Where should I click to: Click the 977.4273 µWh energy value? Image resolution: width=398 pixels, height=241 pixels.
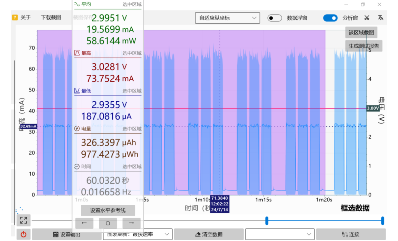[x=110, y=154]
